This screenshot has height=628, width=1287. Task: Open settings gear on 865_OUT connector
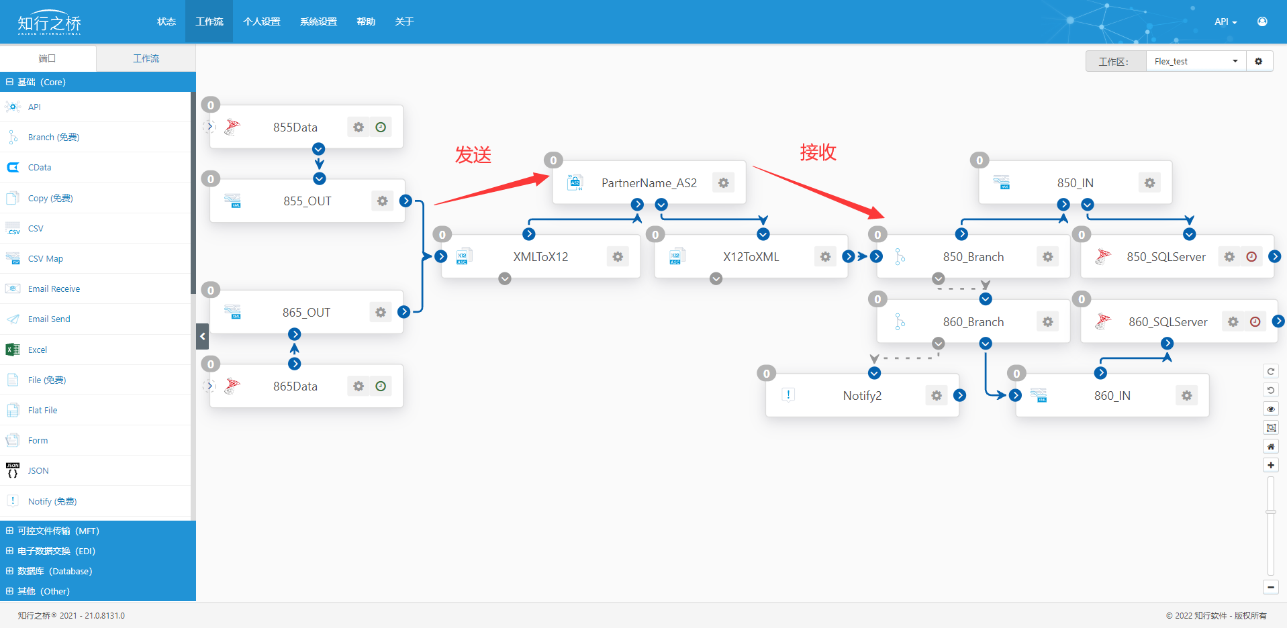[x=381, y=312]
